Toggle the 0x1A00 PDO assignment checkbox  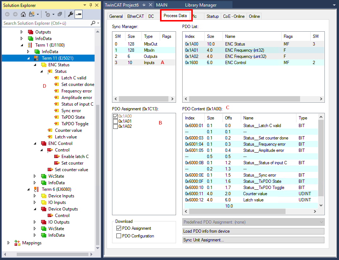tap(115, 116)
